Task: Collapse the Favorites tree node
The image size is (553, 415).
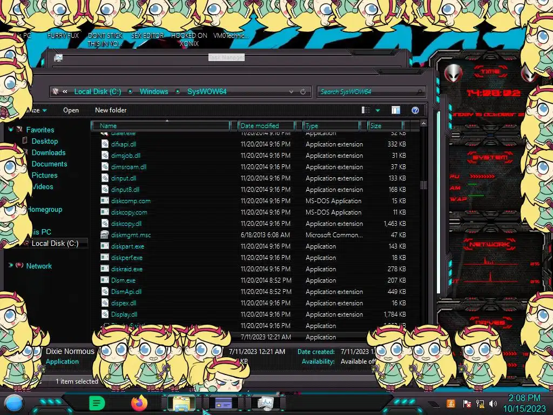Action: 11,130
